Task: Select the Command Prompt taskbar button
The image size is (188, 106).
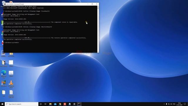Action: tap(79, 104)
